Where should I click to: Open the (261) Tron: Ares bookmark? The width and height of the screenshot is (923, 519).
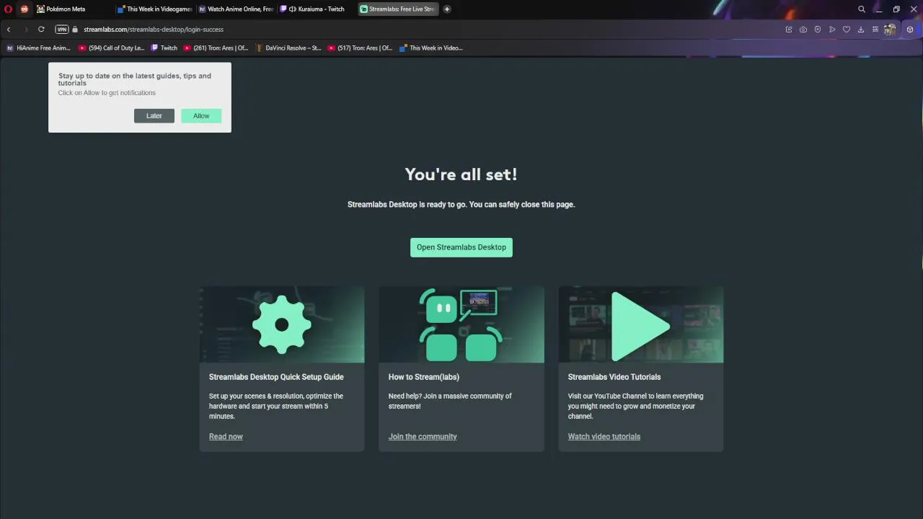[x=216, y=48]
